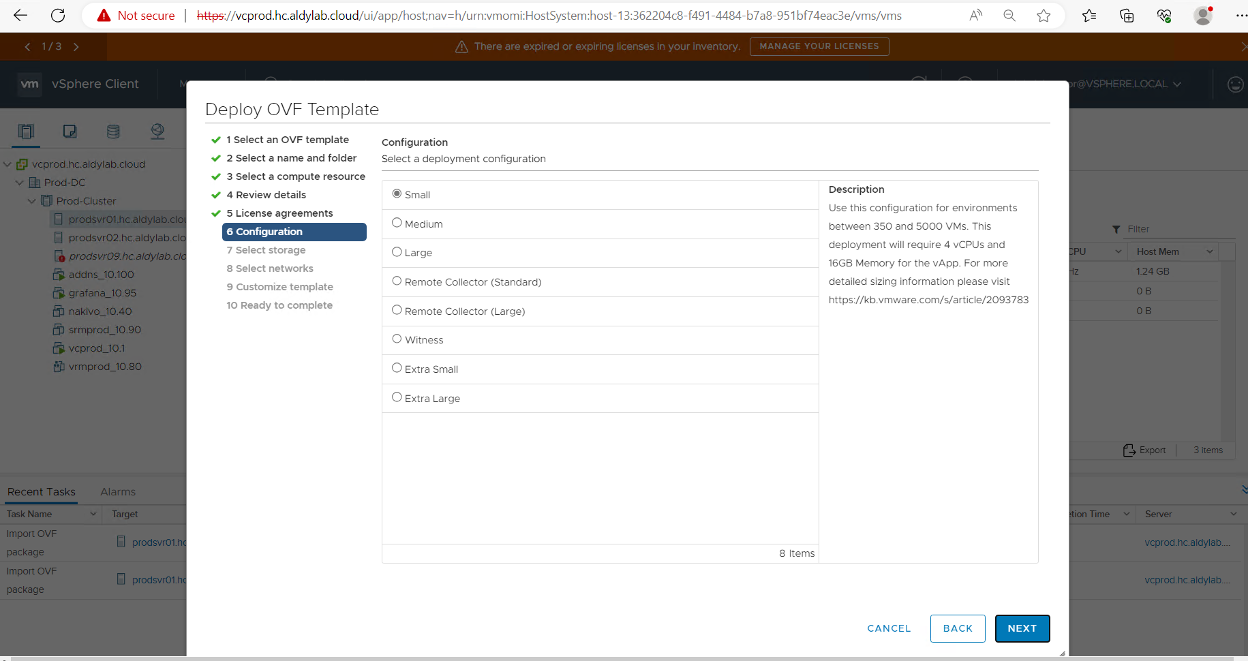The image size is (1248, 661).
Task: Cancel the Deploy OVF Template wizard
Action: [889, 628]
